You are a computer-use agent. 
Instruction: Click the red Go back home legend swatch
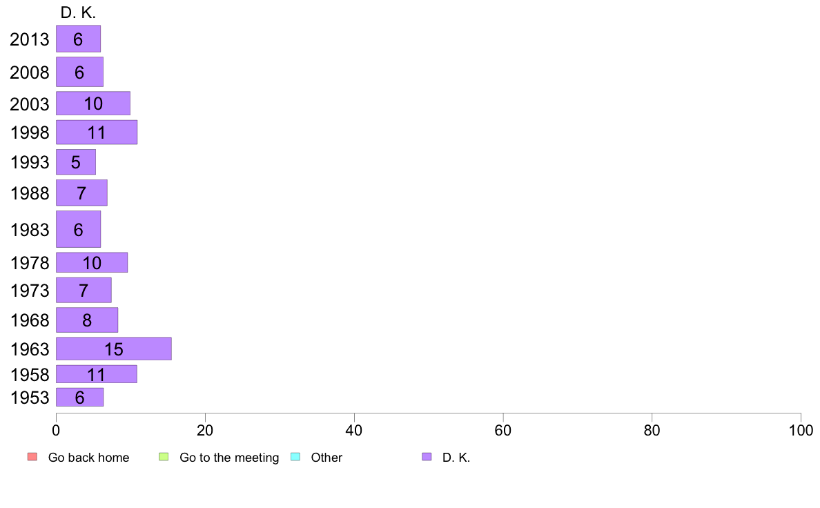[x=32, y=457]
